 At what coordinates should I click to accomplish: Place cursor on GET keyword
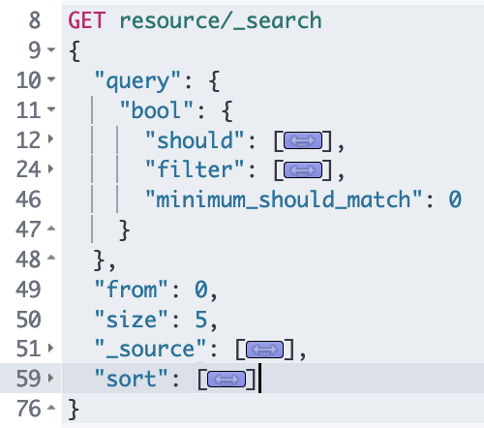pos(87,20)
